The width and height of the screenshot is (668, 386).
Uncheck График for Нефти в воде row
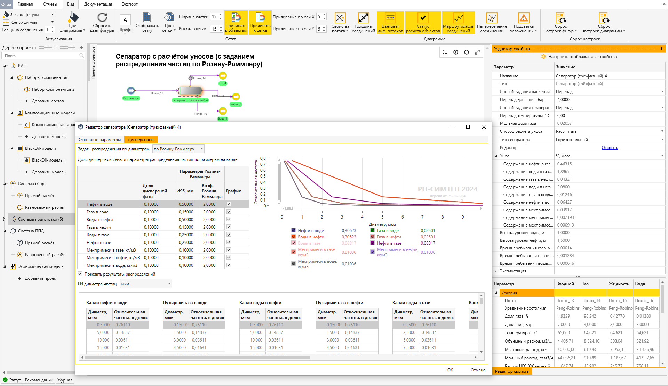(229, 204)
